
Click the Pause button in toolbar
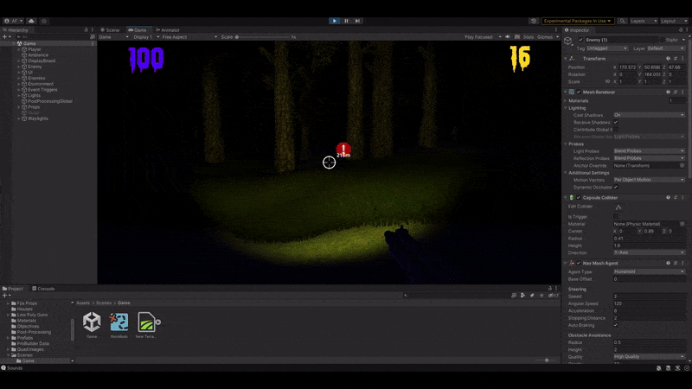[347, 21]
